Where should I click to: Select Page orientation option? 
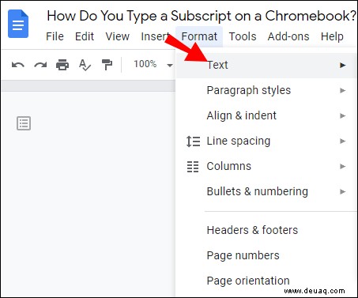(266, 281)
